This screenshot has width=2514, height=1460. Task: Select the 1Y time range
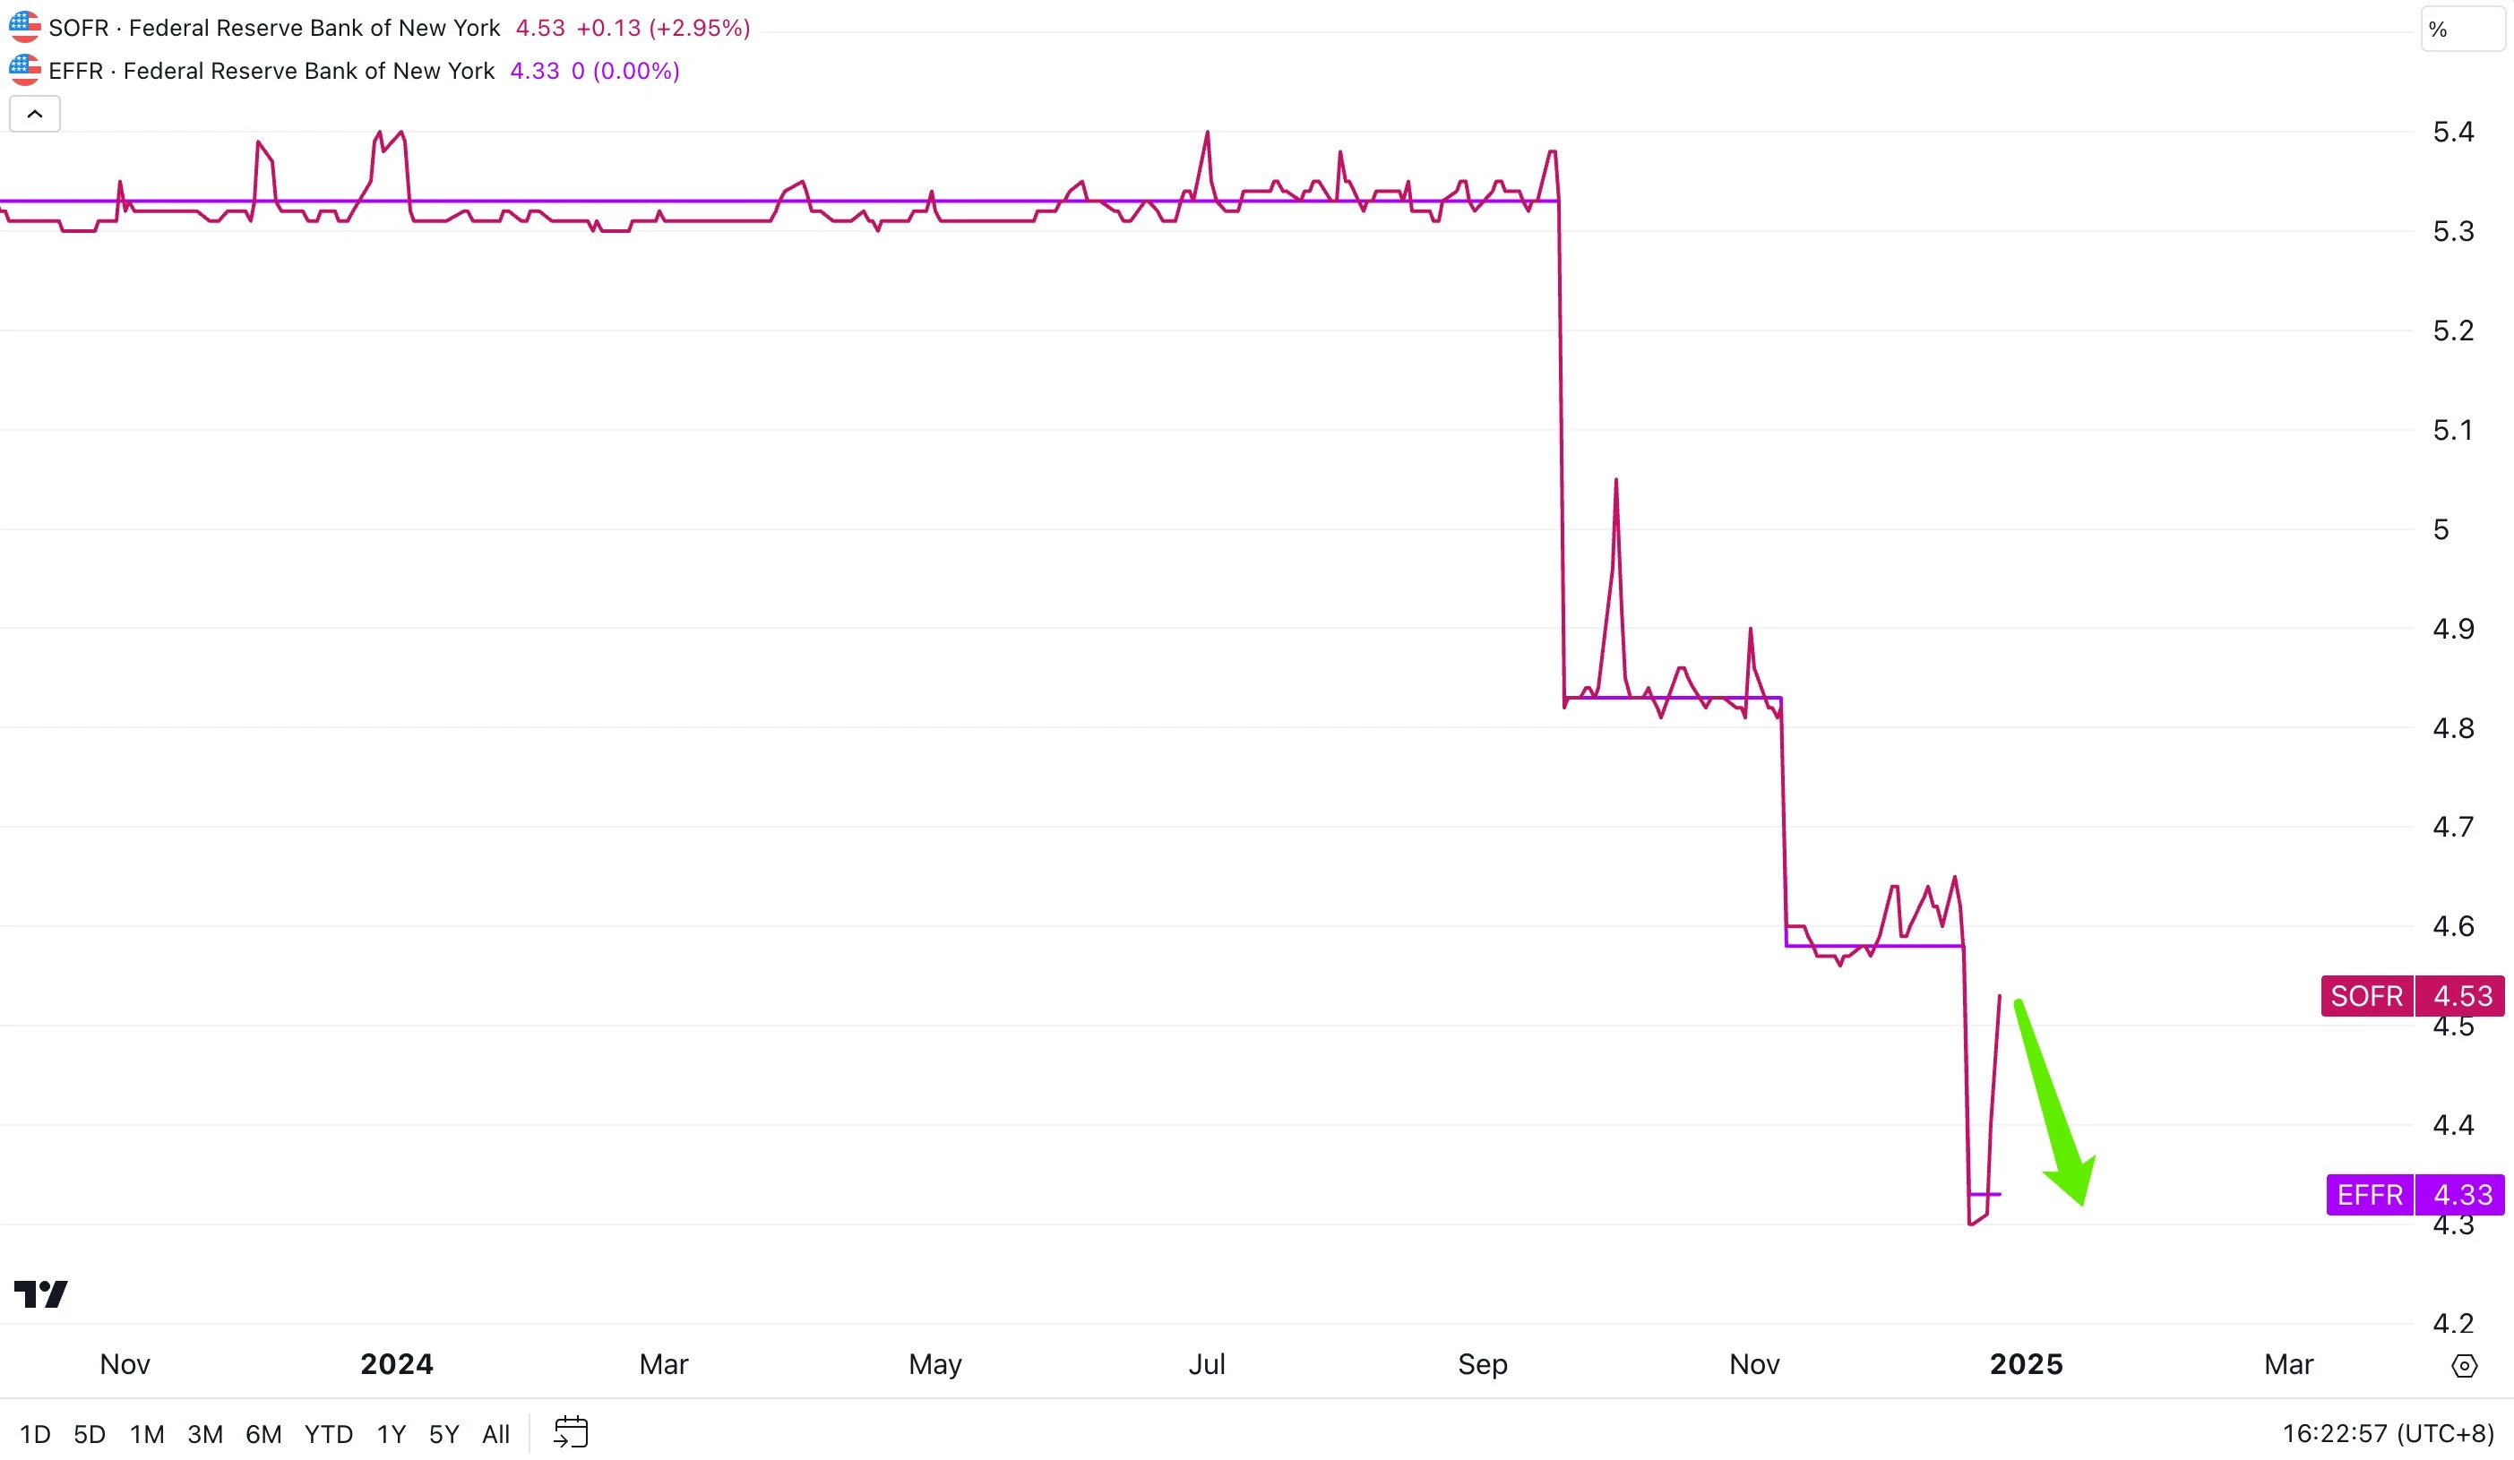click(x=391, y=1434)
